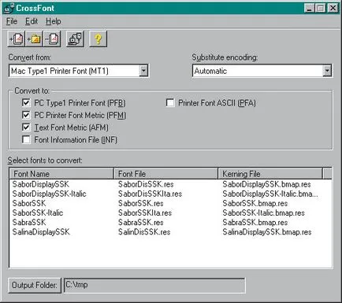Select the SalinaDisplaySSK font name
Viewport: 342px width, 303px height.
click(x=41, y=232)
